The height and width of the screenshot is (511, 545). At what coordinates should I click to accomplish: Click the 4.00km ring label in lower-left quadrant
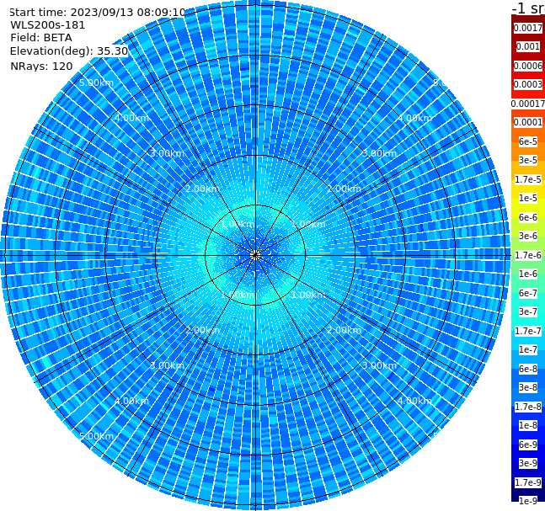131,401
